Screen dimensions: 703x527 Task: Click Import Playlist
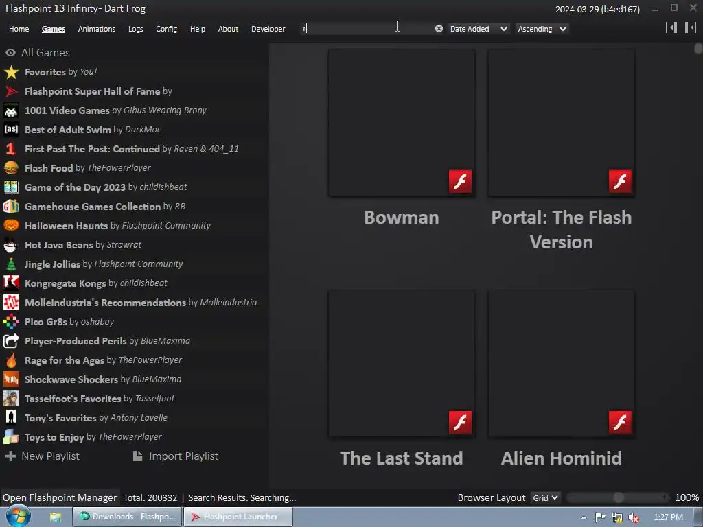click(x=176, y=456)
